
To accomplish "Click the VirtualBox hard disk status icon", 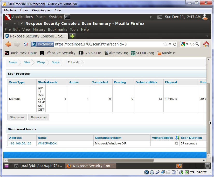I will coord(147,172).
